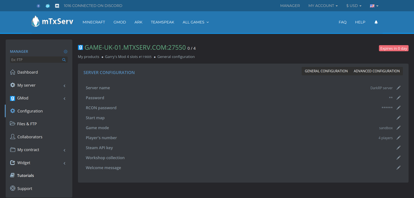Click the Collaborators person icon
The image size is (414, 198).
pos(12,136)
